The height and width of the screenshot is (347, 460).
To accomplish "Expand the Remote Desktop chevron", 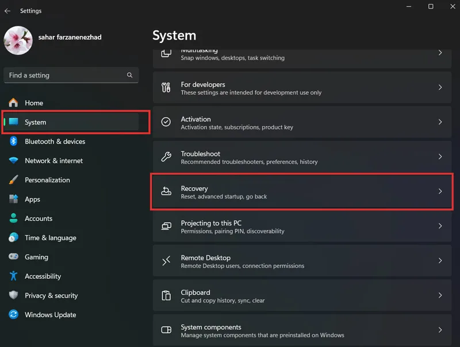I will (x=440, y=260).
